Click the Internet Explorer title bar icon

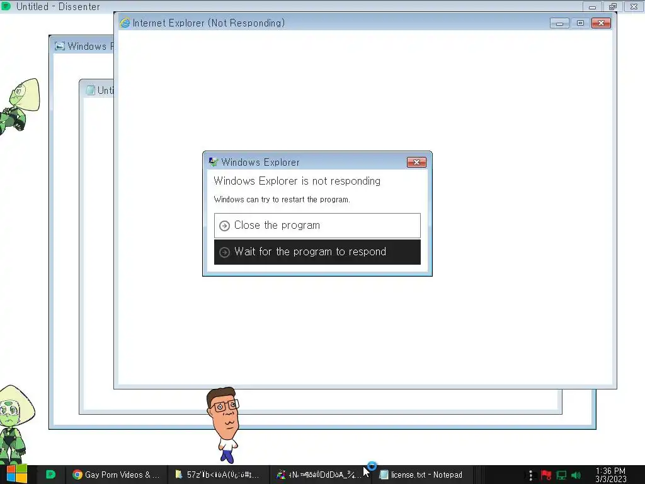pos(125,23)
